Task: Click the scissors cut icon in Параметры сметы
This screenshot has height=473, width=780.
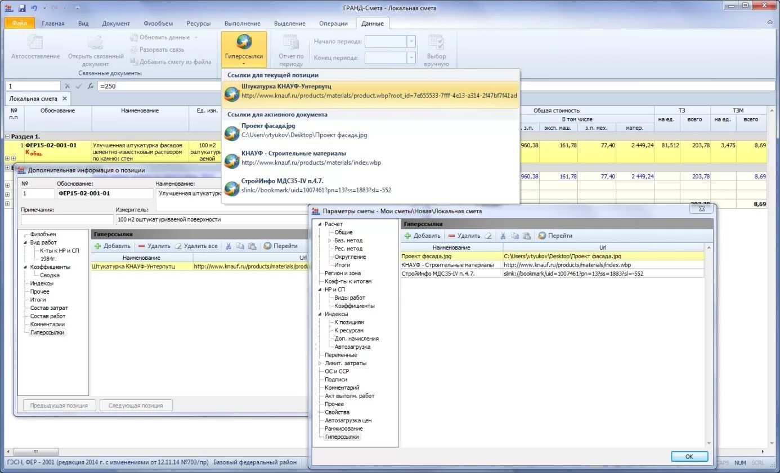Action: coord(503,236)
